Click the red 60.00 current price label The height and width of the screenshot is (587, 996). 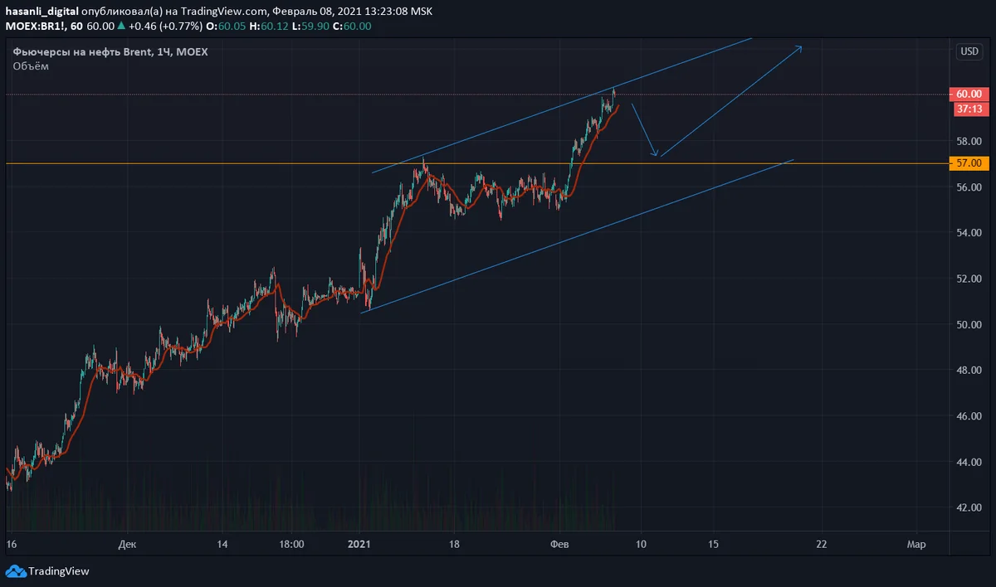coord(969,95)
